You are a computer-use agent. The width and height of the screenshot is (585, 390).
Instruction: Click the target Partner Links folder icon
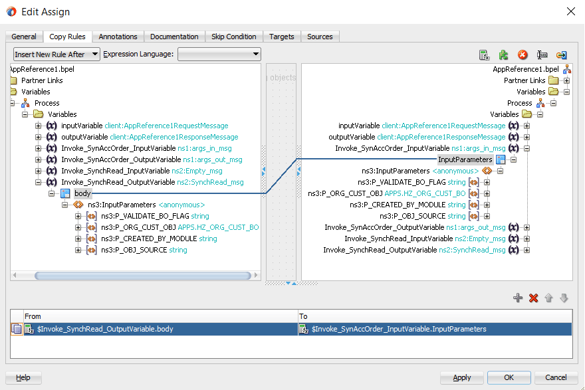click(x=554, y=80)
